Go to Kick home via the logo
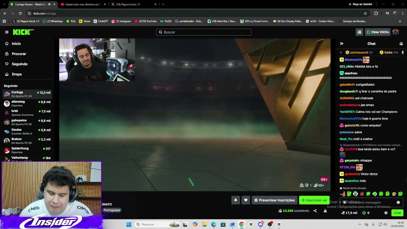 point(23,32)
